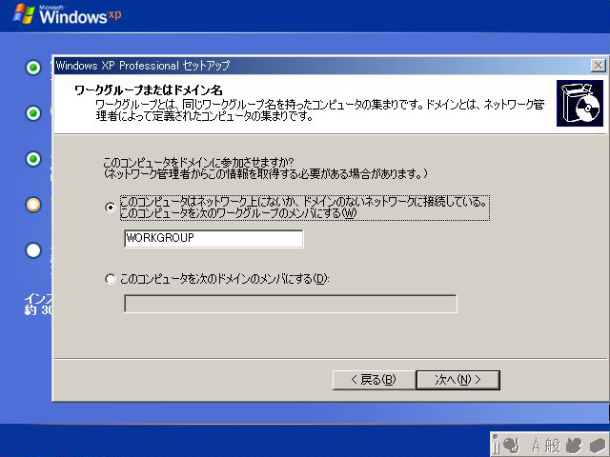Select the workgroup member radio option
The width and height of the screenshot is (610, 457).
(111, 208)
